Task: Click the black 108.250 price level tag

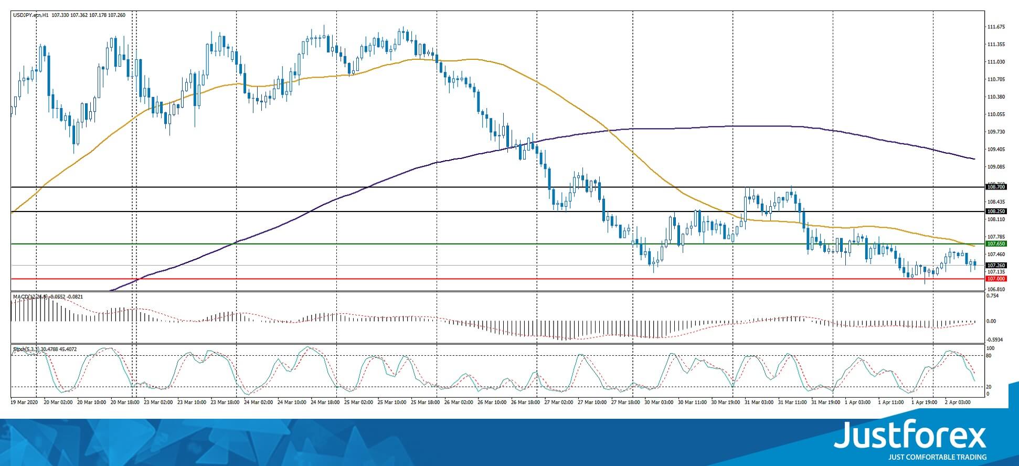Action: tap(996, 211)
